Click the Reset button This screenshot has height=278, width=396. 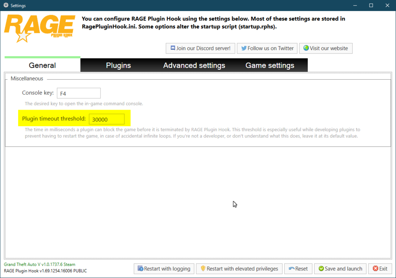tap(298, 268)
